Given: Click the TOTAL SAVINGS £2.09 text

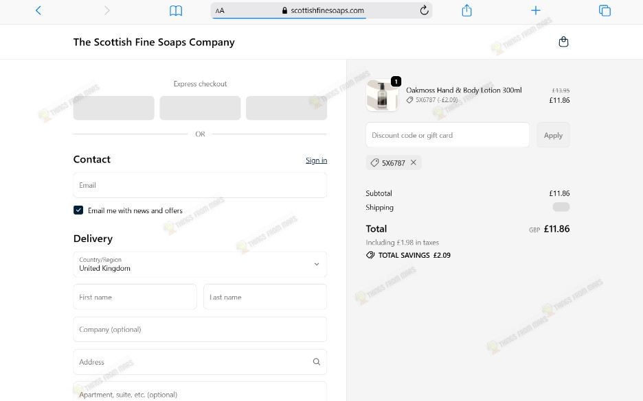Looking at the screenshot, I should (414, 255).
